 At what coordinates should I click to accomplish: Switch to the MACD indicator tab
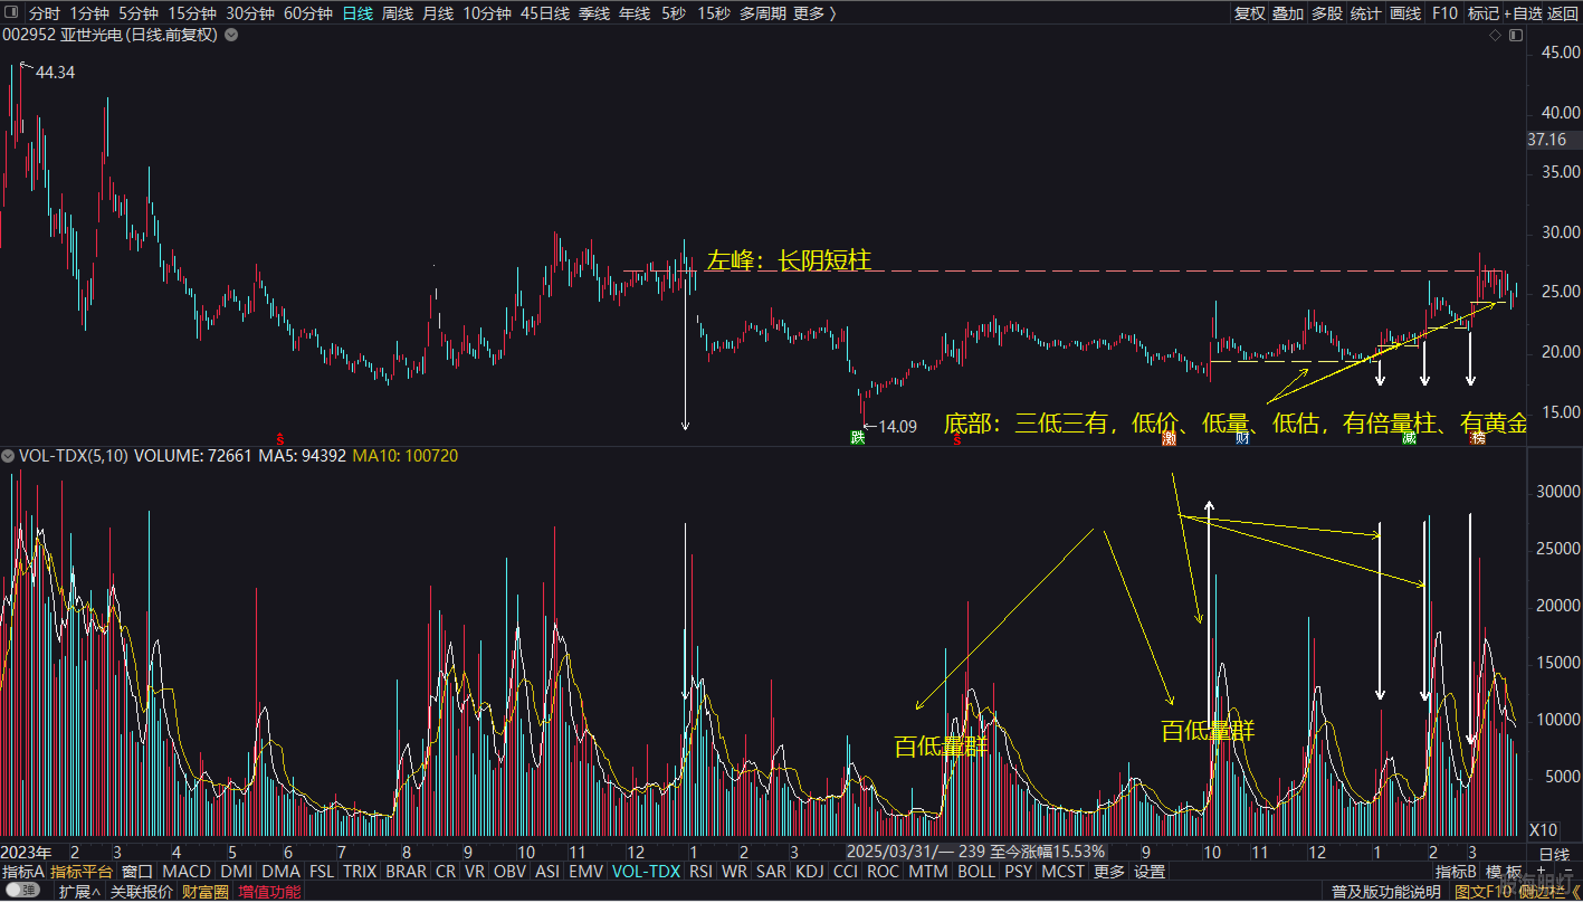tap(186, 871)
